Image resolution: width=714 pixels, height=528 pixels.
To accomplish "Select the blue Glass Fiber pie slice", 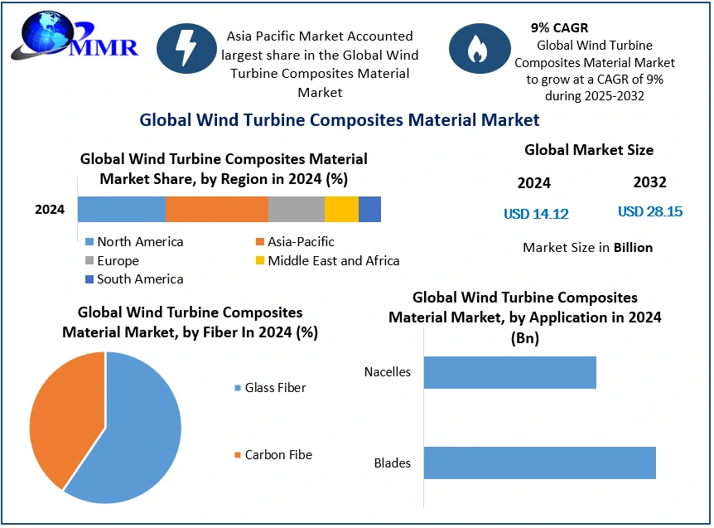I will point(133,431).
